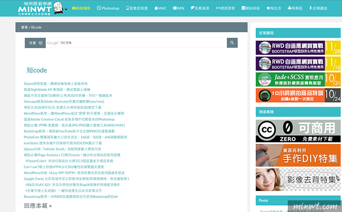Screen dimensions: 342x212
Task: Open the 梅專區 menu item
Action: pyautogui.click(x=295, y=8)
